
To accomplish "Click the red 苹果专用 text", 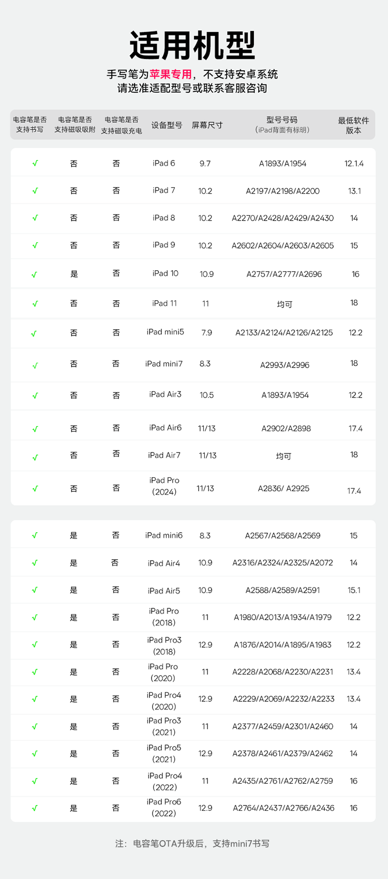I will pos(171,74).
